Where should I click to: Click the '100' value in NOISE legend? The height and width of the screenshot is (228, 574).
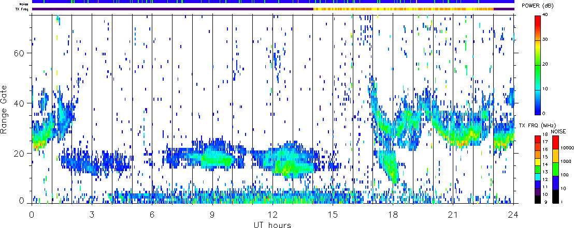point(565,176)
